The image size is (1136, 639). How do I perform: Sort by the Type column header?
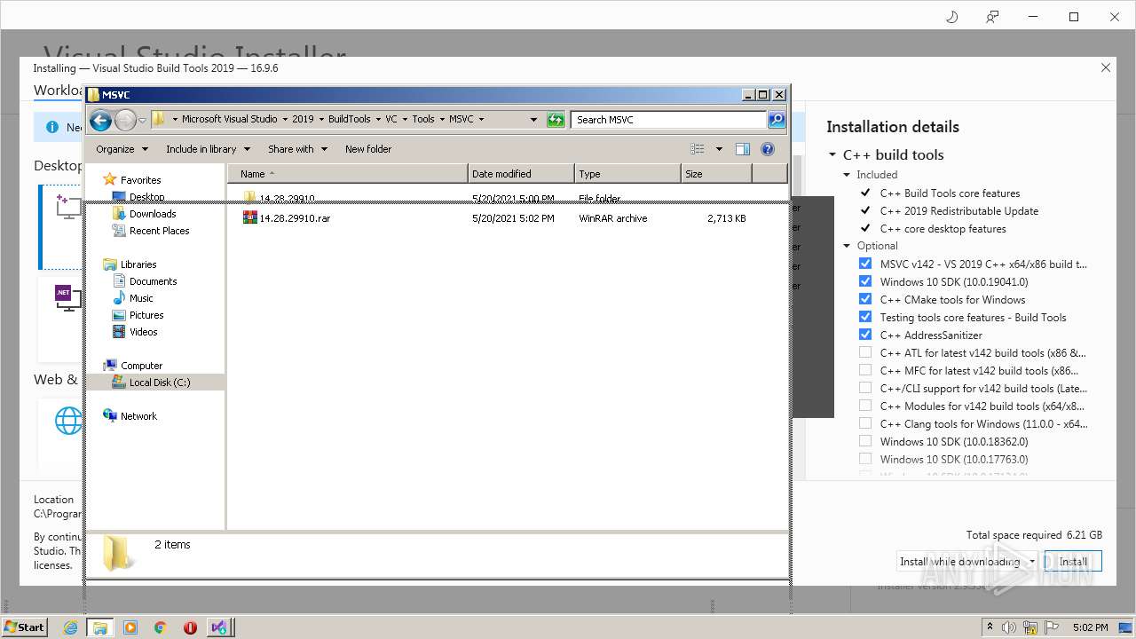pyautogui.click(x=628, y=174)
